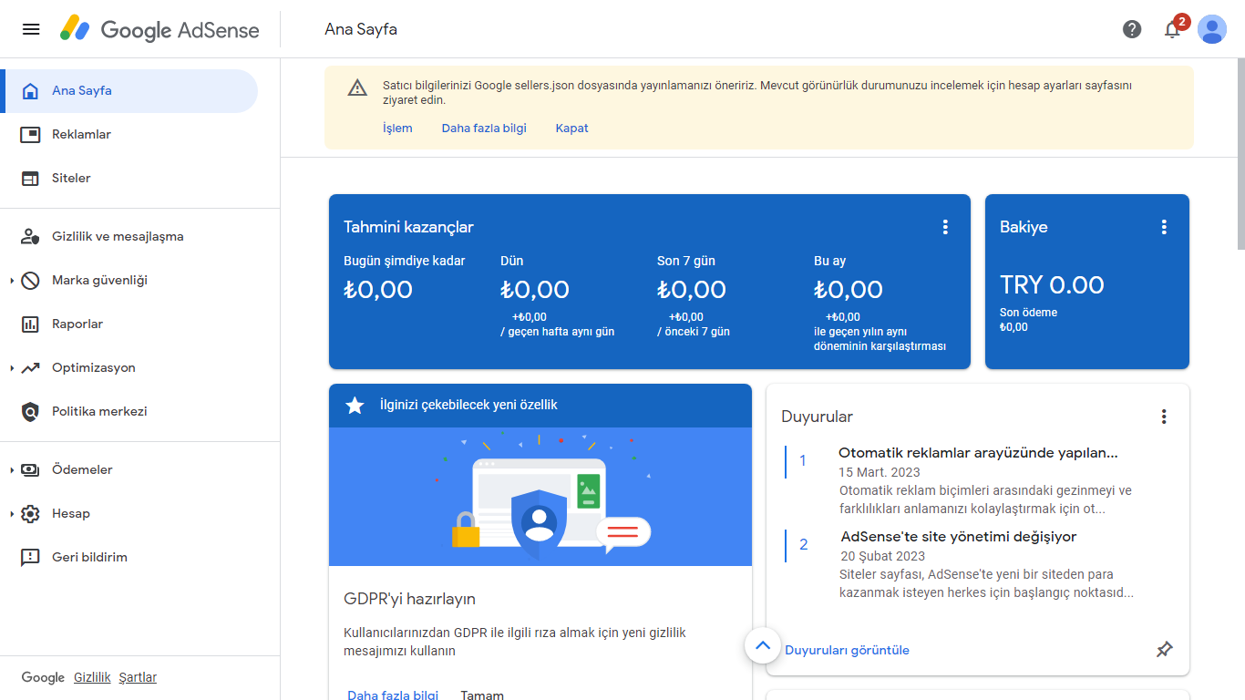Viewport: 1245px width, 700px height.
Task: Open Duyurular card options menu
Action: (1164, 417)
